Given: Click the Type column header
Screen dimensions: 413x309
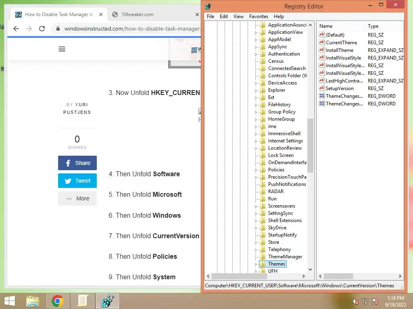Looking at the screenshot, I should tap(384, 26).
